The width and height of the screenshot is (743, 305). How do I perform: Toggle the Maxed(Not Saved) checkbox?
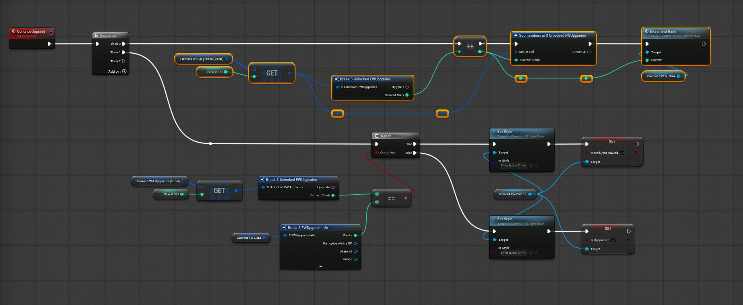point(622,153)
